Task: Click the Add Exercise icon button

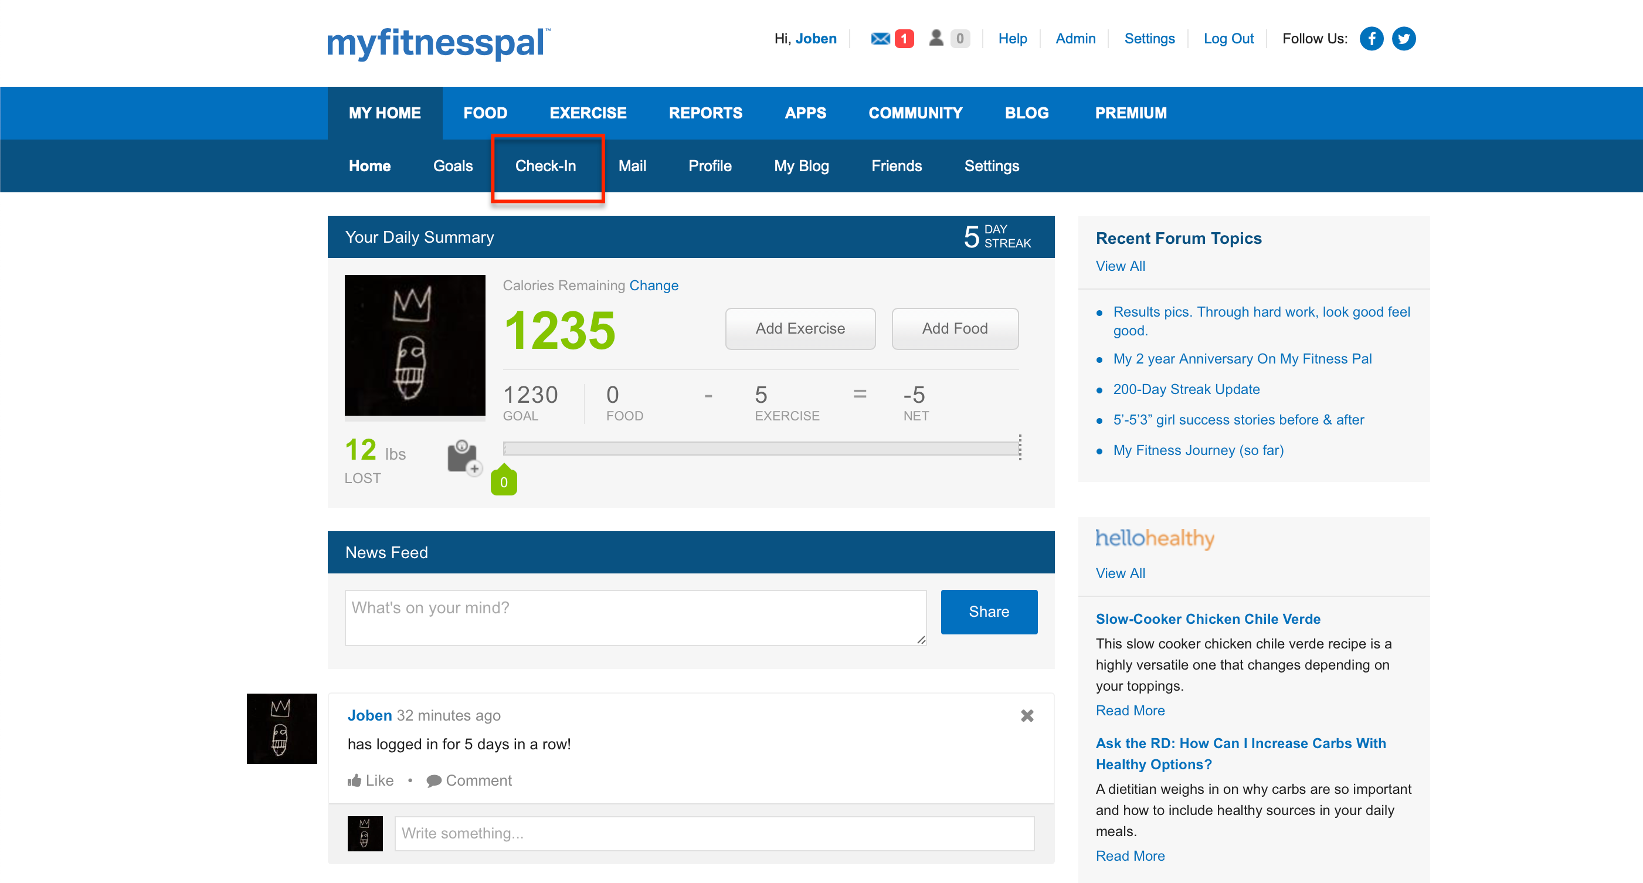Action: point(802,328)
